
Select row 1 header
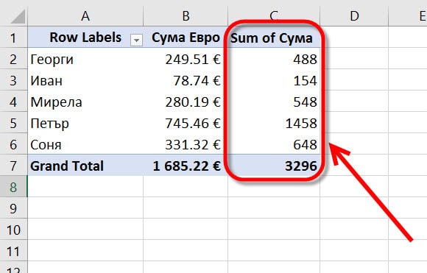(x=13, y=38)
